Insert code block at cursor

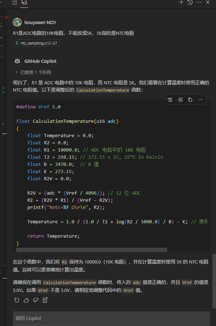pos(180,99)
